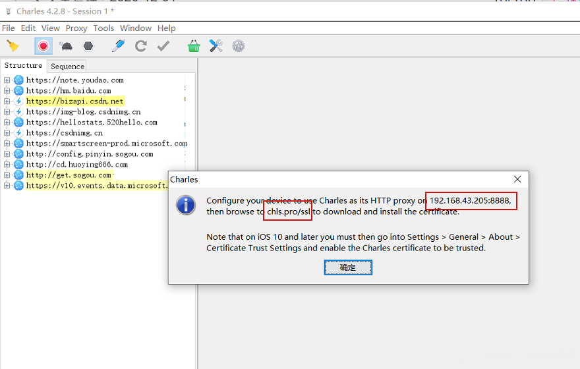
Task: Open the Tools menu
Action: 103,28
